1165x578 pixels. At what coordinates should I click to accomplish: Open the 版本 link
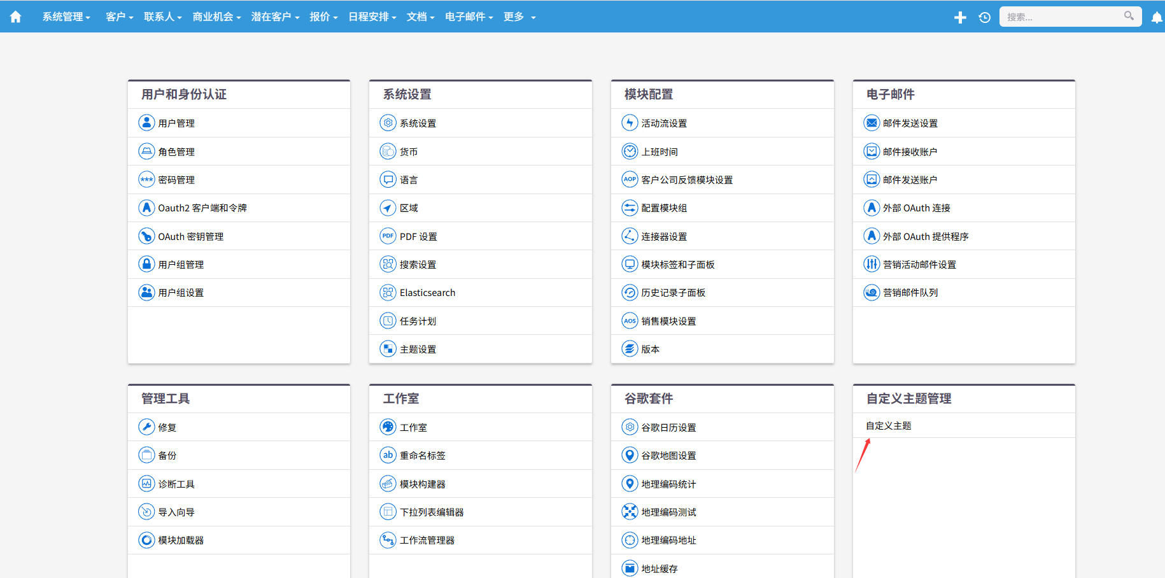point(650,349)
